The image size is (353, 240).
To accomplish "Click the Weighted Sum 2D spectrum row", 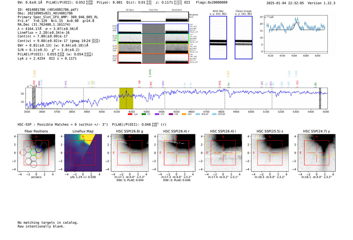I will point(153,17).
